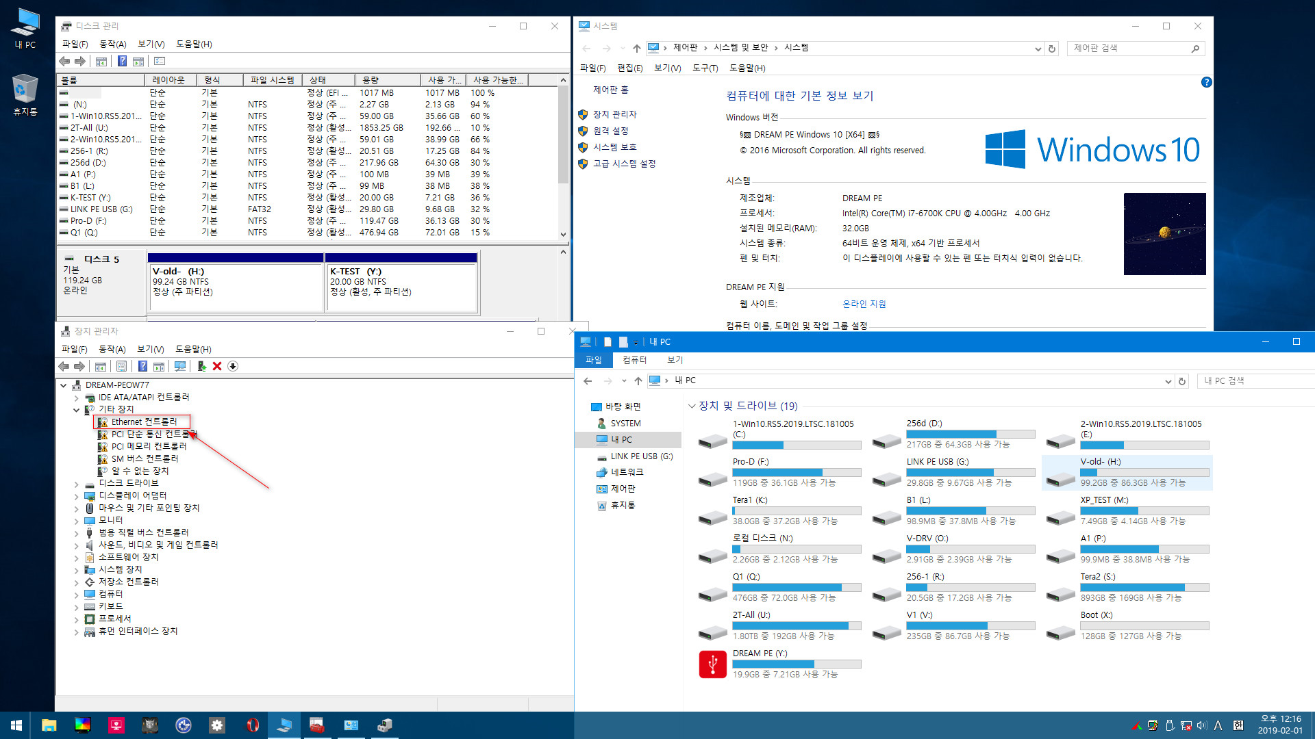Click up arrow in My PC explorer

click(x=638, y=380)
